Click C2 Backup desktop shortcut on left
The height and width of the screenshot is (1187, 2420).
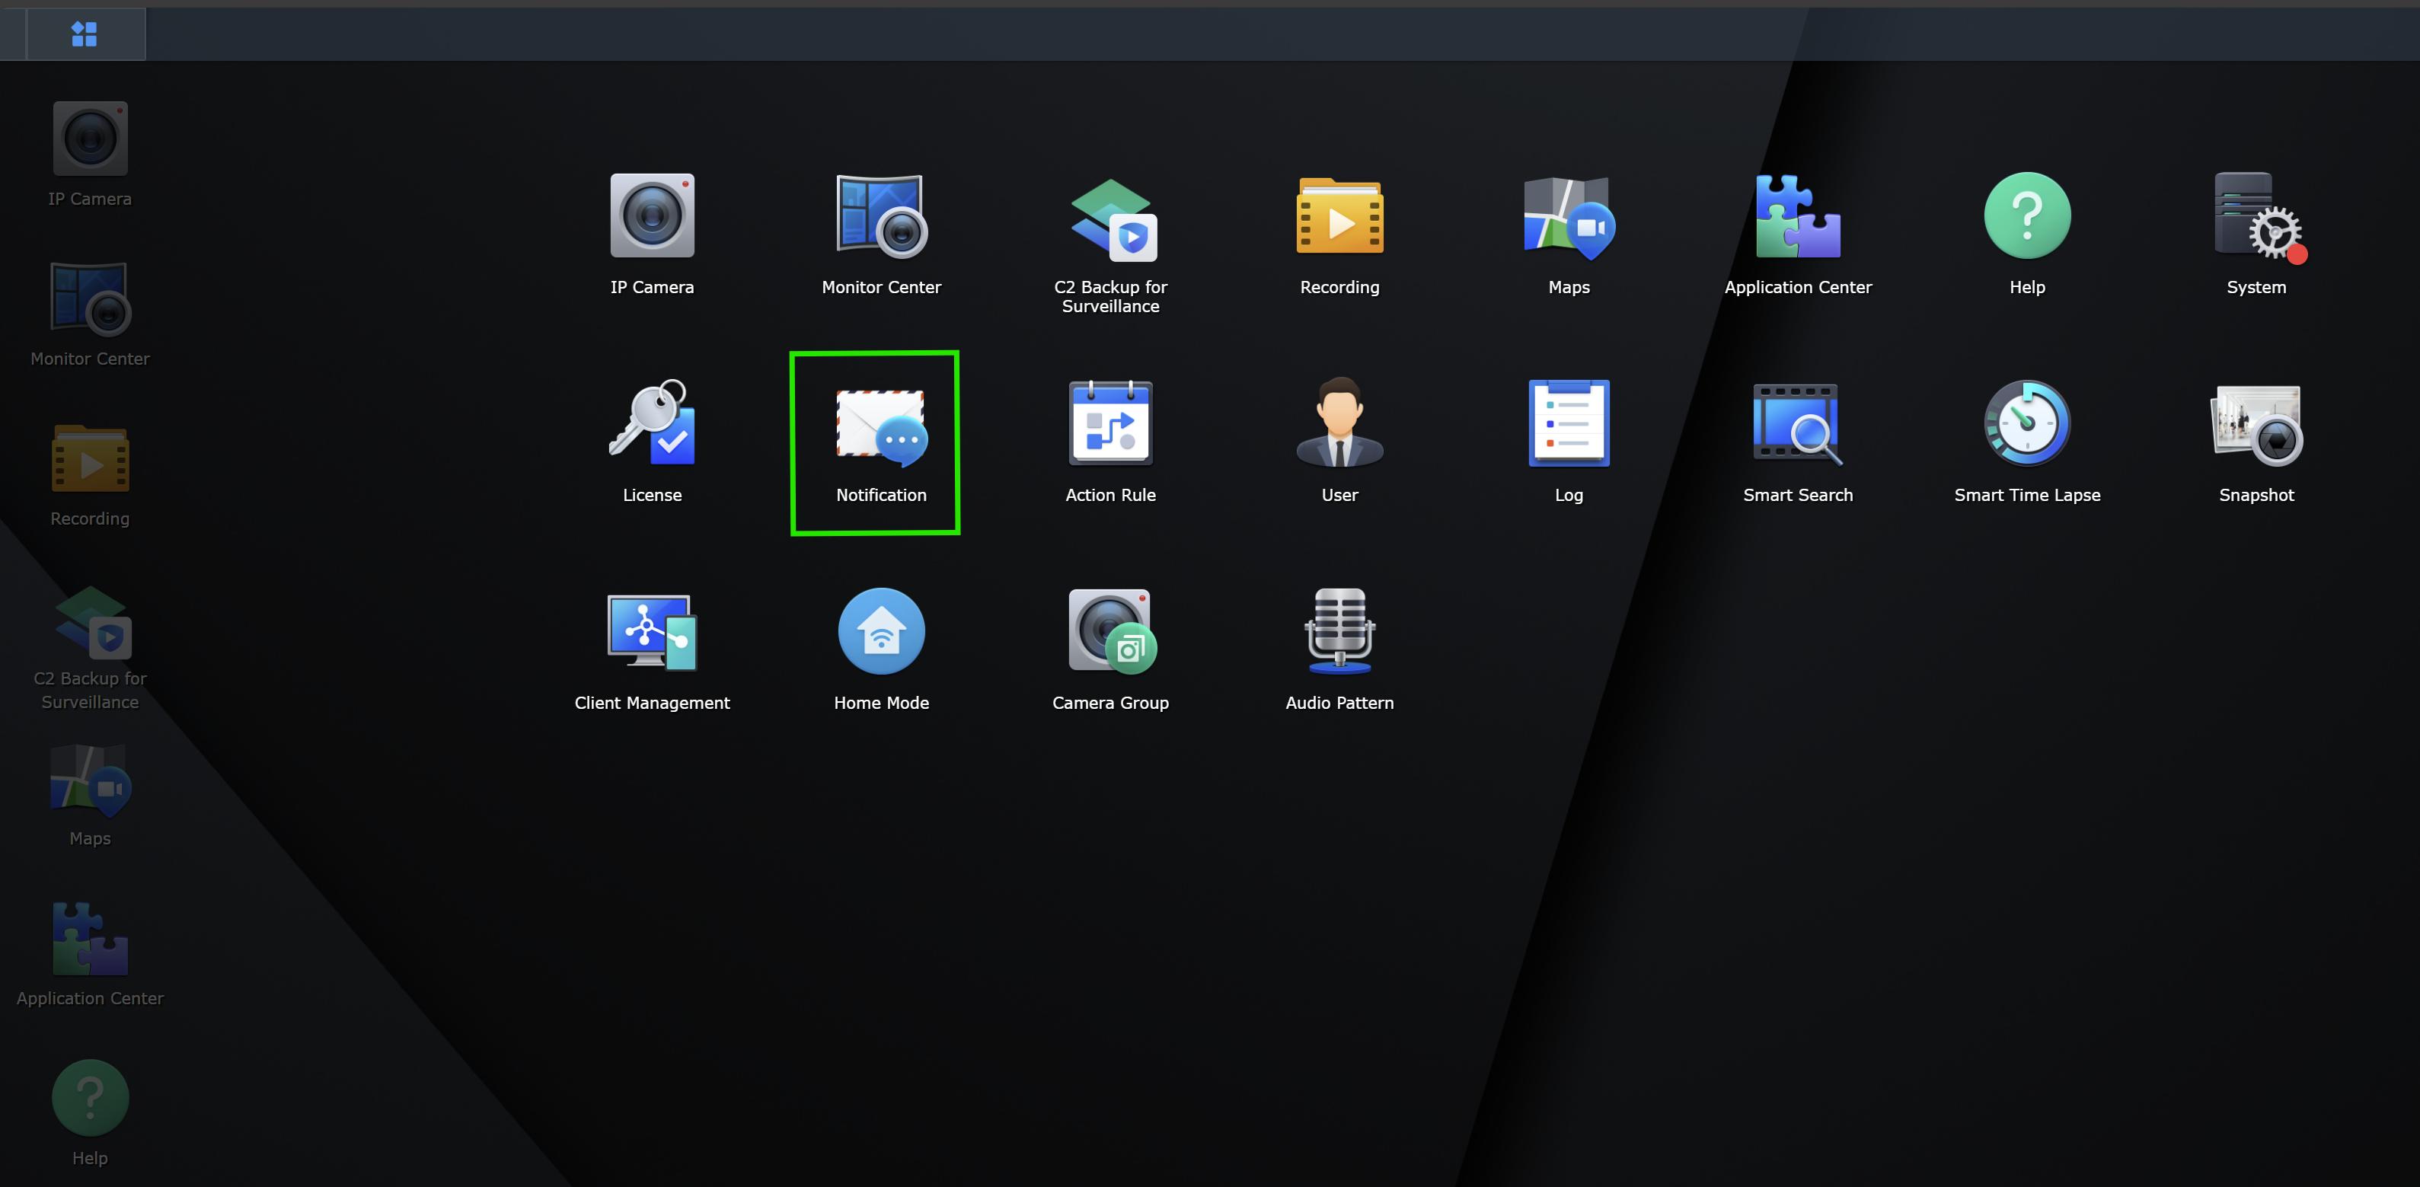[x=90, y=648]
